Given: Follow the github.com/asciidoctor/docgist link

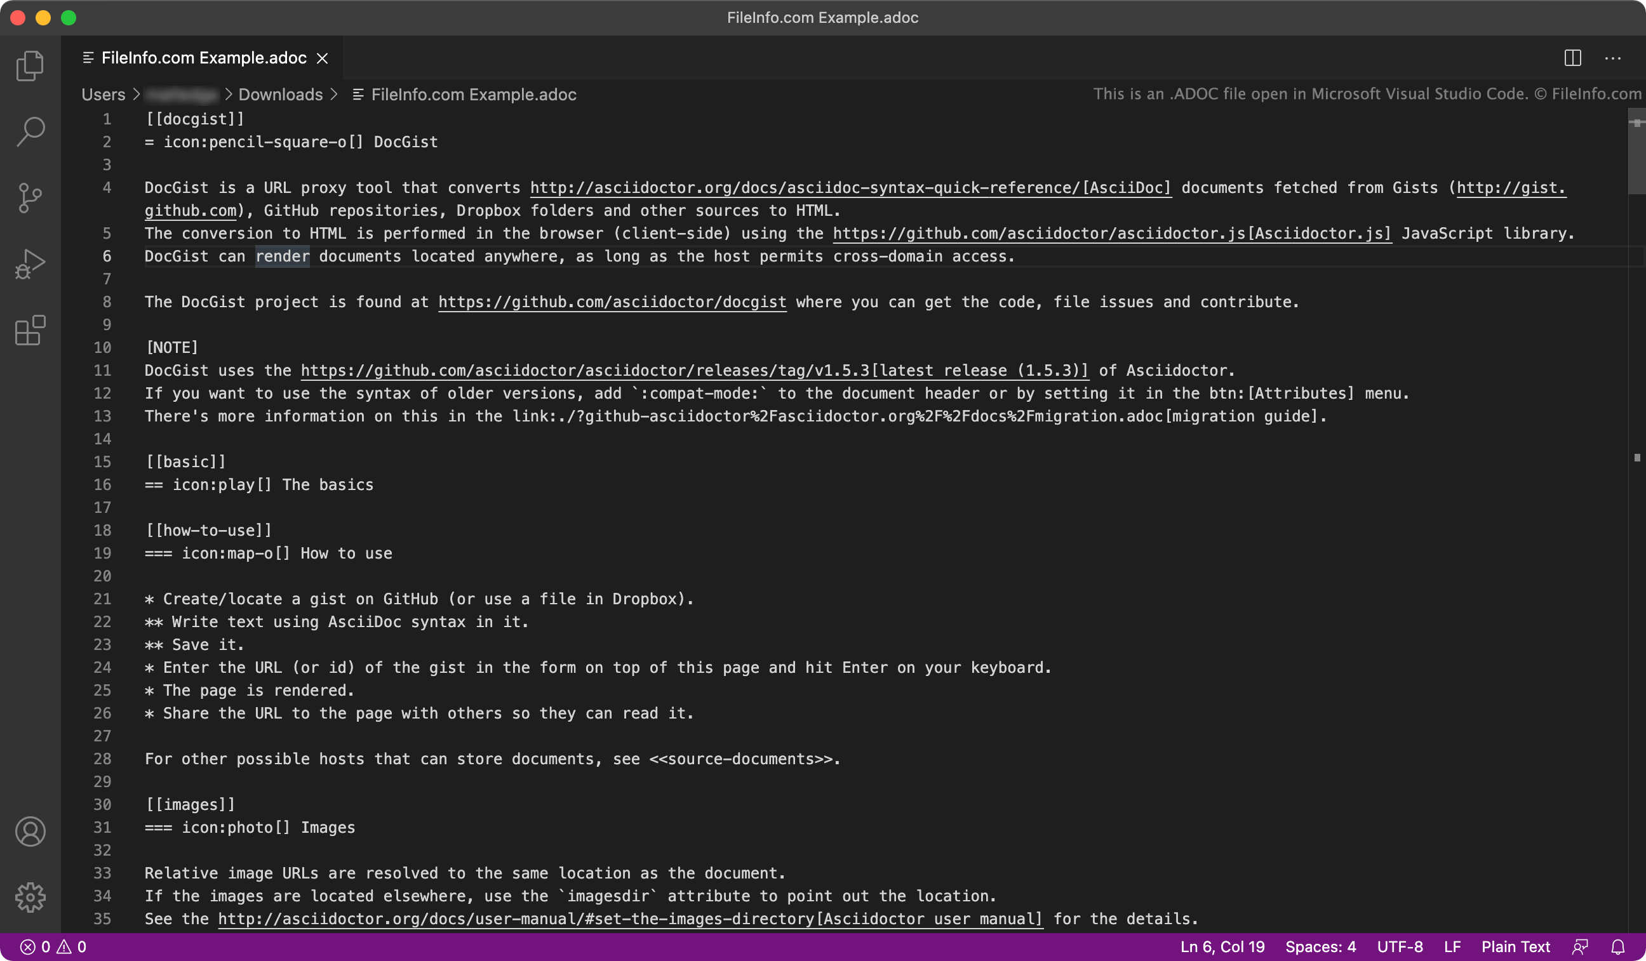Looking at the screenshot, I should click(612, 302).
